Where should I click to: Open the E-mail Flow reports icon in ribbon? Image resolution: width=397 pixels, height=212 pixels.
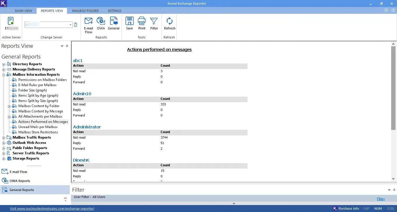coord(88,25)
